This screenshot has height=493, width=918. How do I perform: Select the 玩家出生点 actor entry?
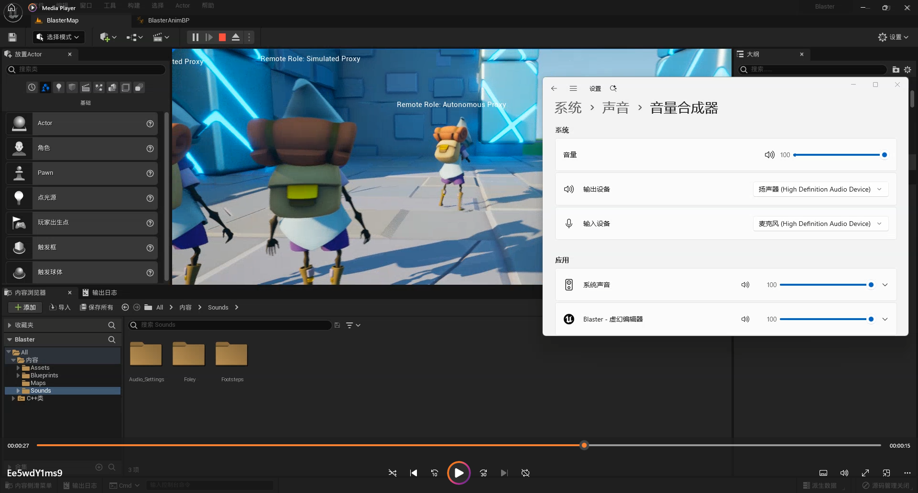pyautogui.click(x=82, y=223)
